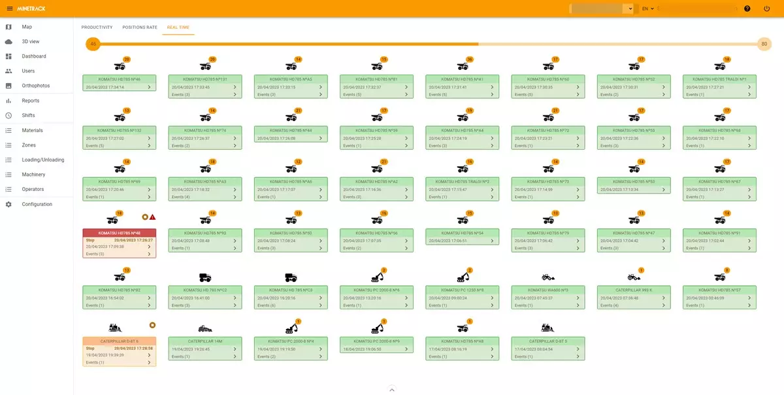Click the Orthophotos image icon

point(8,86)
